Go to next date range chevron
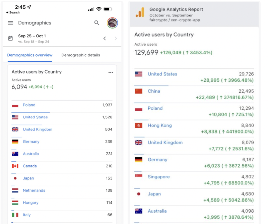The width and height of the screenshot is (268, 224). [116, 39]
